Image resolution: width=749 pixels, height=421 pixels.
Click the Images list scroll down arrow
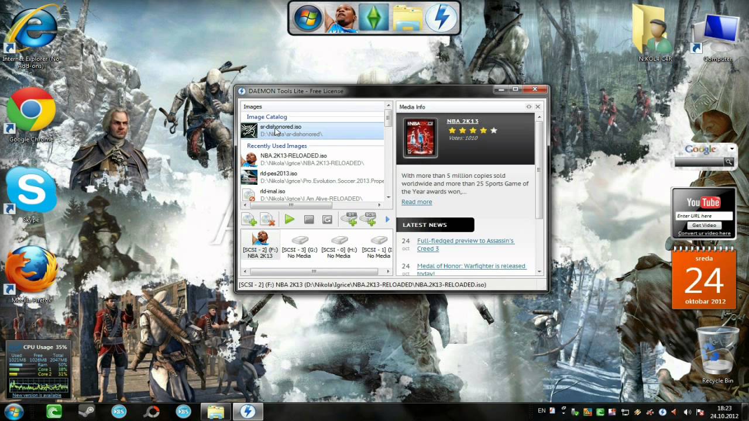click(x=388, y=198)
